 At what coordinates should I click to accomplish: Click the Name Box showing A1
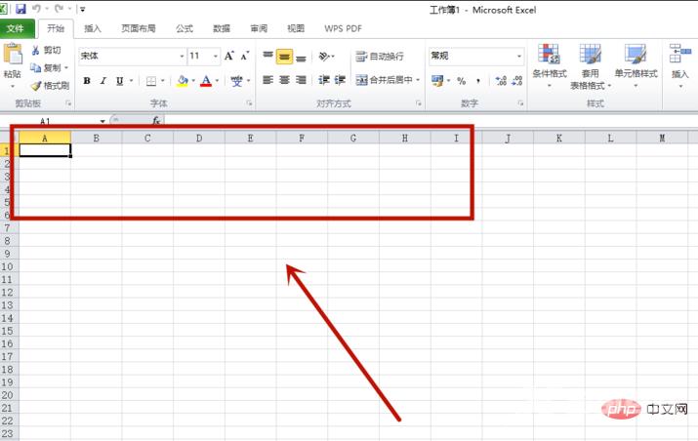click(49, 121)
